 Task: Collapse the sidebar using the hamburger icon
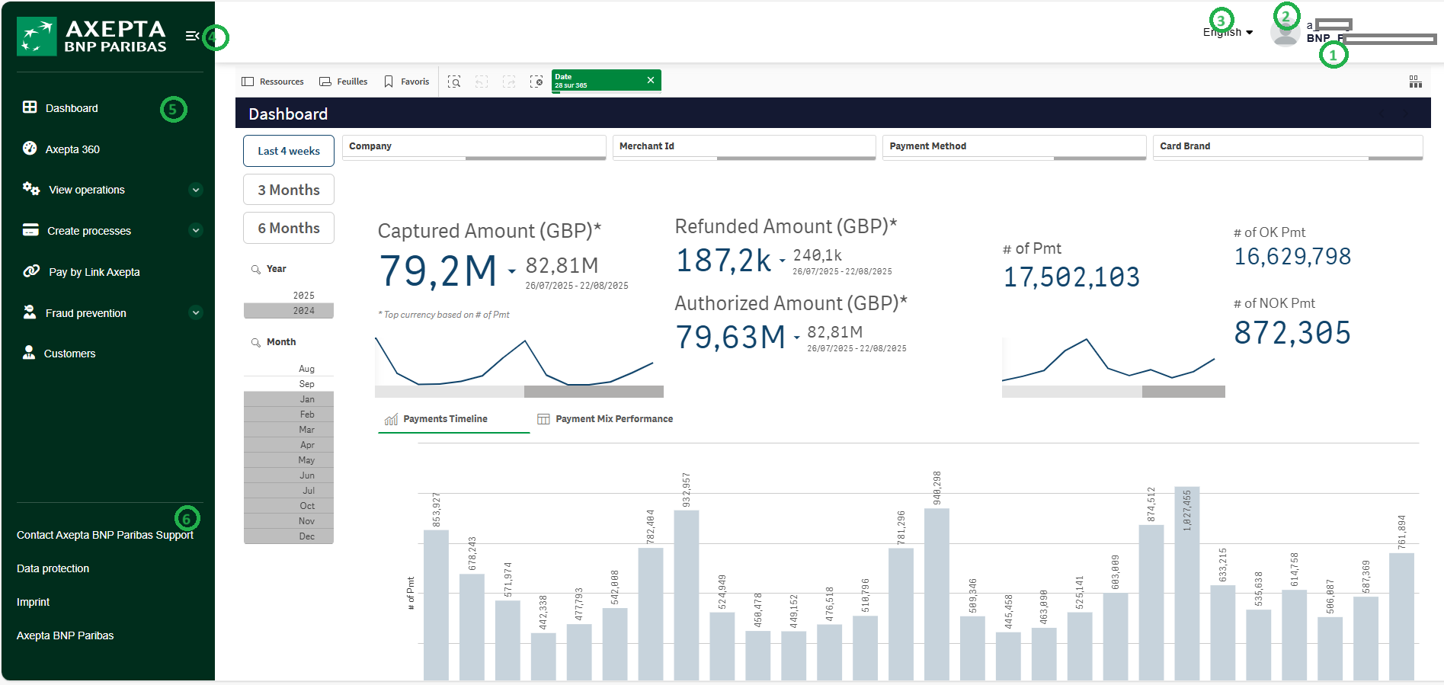(x=192, y=36)
